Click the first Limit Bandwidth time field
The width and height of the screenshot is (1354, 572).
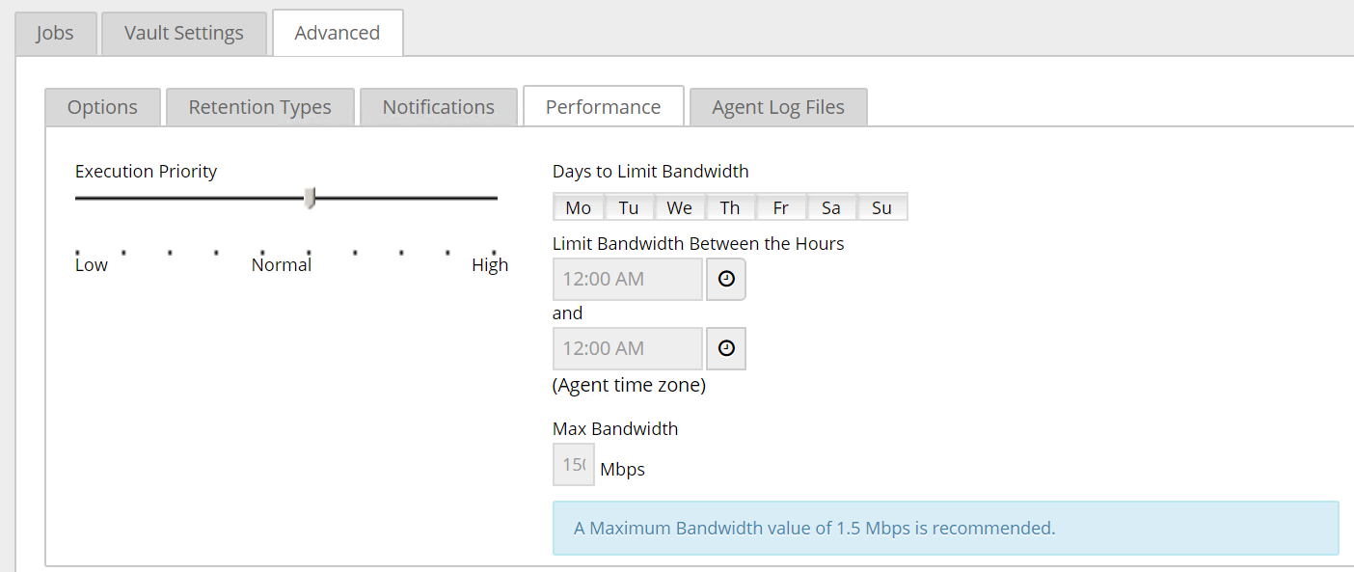pyautogui.click(x=627, y=279)
